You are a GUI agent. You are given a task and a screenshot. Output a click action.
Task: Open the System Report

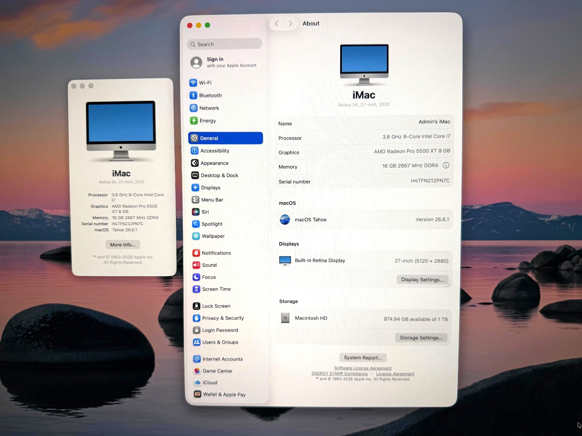pyautogui.click(x=363, y=358)
